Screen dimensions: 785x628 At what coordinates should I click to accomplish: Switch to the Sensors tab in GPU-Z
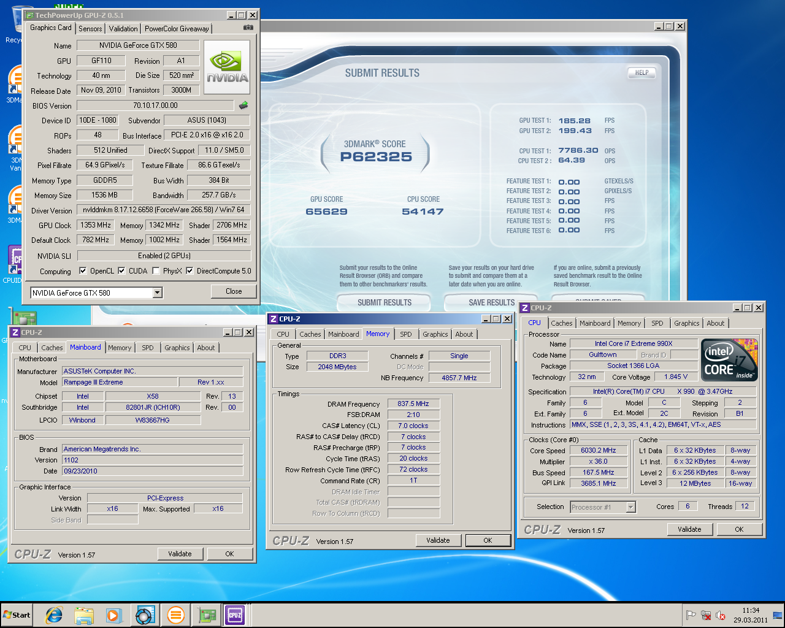coord(90,28)
